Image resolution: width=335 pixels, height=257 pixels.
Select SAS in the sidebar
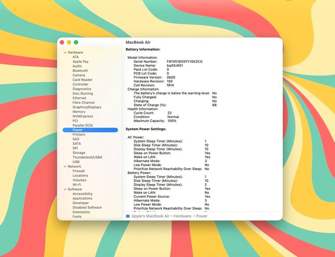tap(75, 139)
